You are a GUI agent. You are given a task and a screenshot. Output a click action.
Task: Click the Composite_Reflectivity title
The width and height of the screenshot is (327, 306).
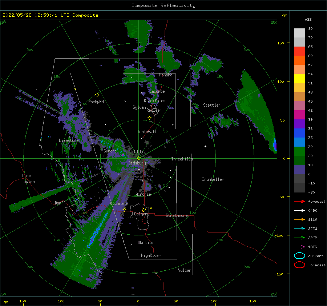[163, 5]
